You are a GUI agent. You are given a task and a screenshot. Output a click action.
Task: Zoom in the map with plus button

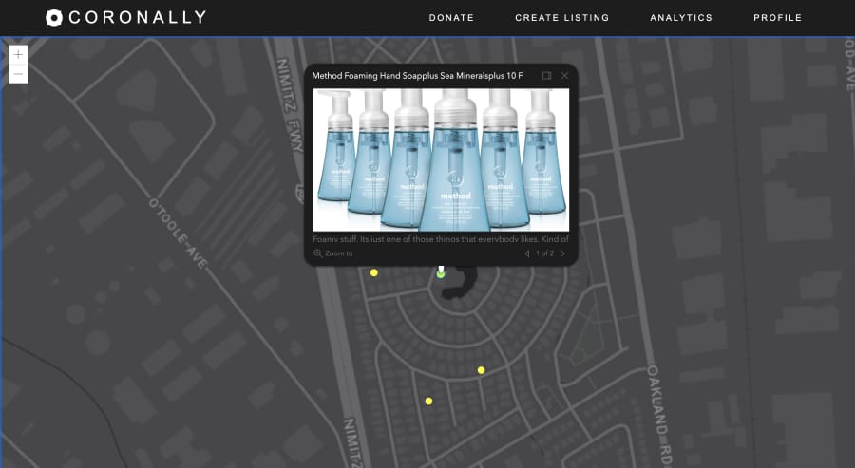(19, 54)
